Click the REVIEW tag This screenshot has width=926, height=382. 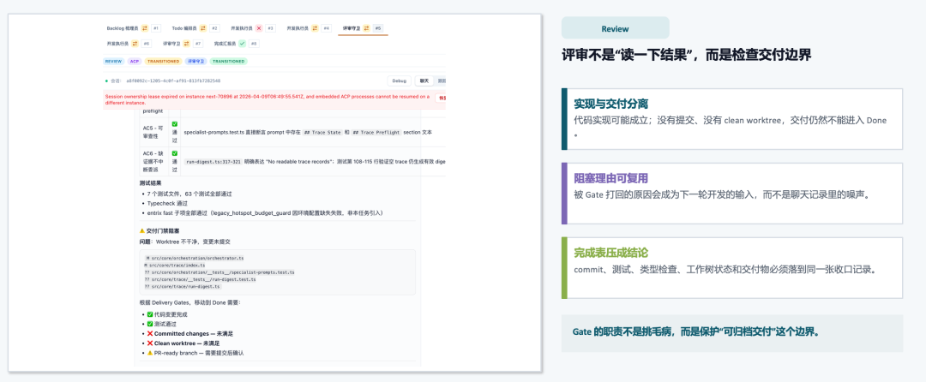[x=113, y=61]
